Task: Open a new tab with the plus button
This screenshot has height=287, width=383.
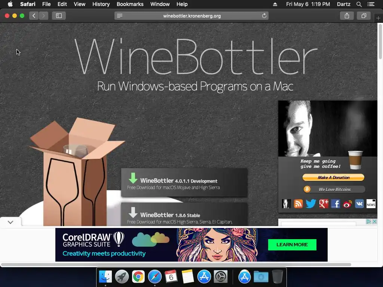Action: 378,18
